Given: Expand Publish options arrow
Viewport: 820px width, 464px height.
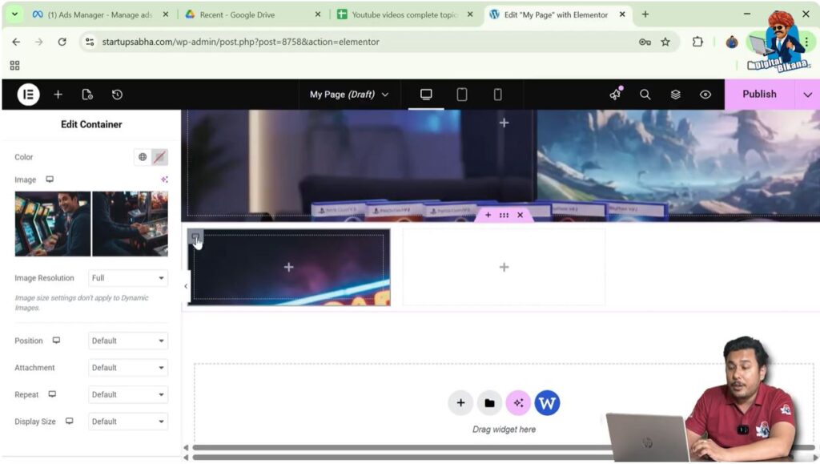Looking at the screenshot, I should (x=807, y=95).
